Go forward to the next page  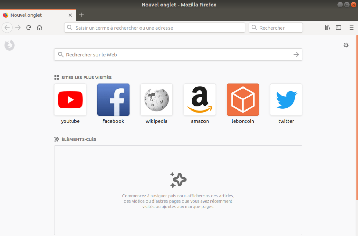click(18, 28)
